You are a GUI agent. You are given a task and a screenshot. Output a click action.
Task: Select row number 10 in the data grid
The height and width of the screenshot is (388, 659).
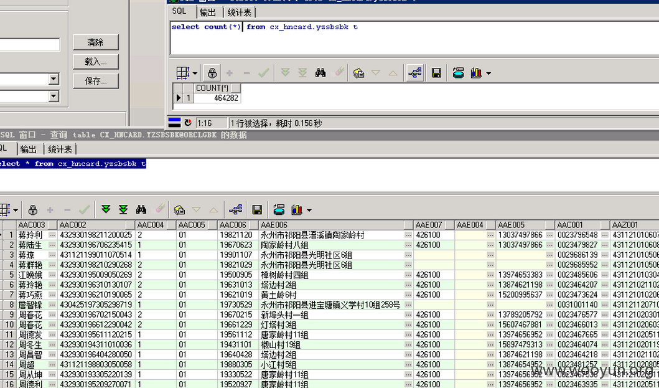click(9, 324)
